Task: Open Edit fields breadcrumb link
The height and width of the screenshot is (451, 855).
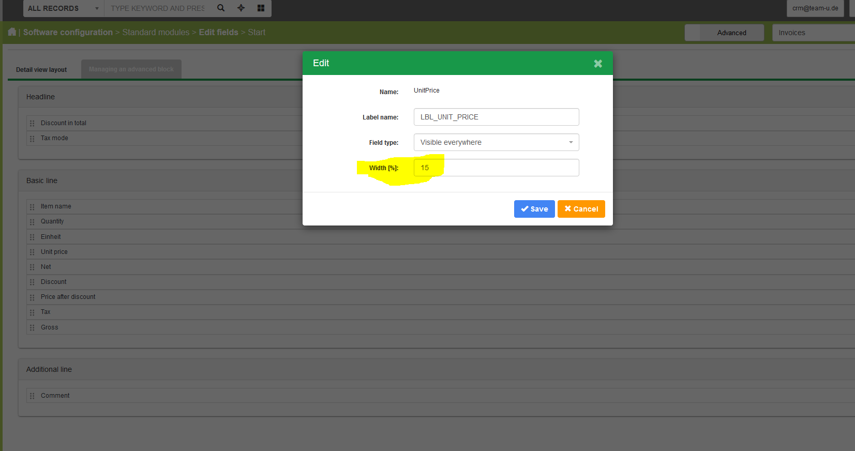Action: (x=219, y=32)
